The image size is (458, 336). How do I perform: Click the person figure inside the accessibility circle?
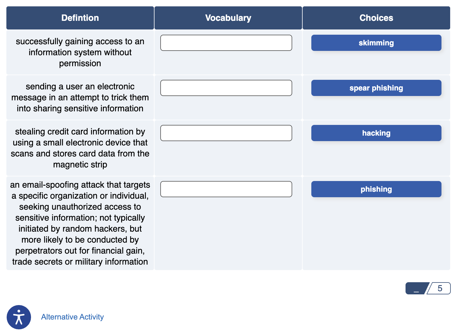click(x=19, y=317)
